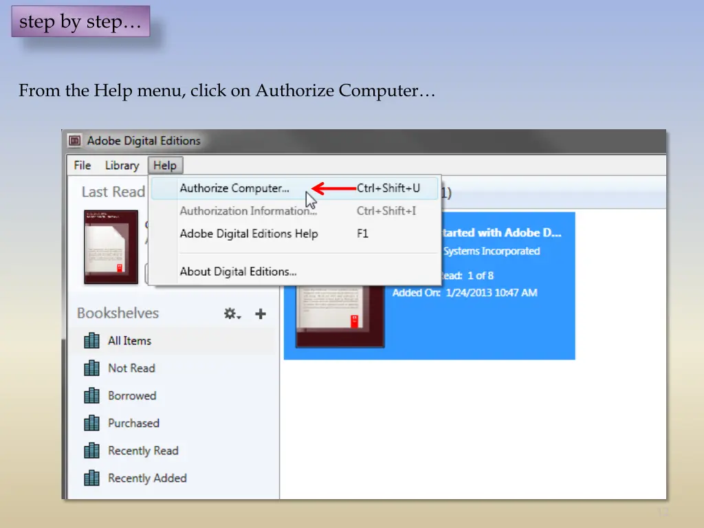Open the File menu
704x528 pixels.
[82, 165]
